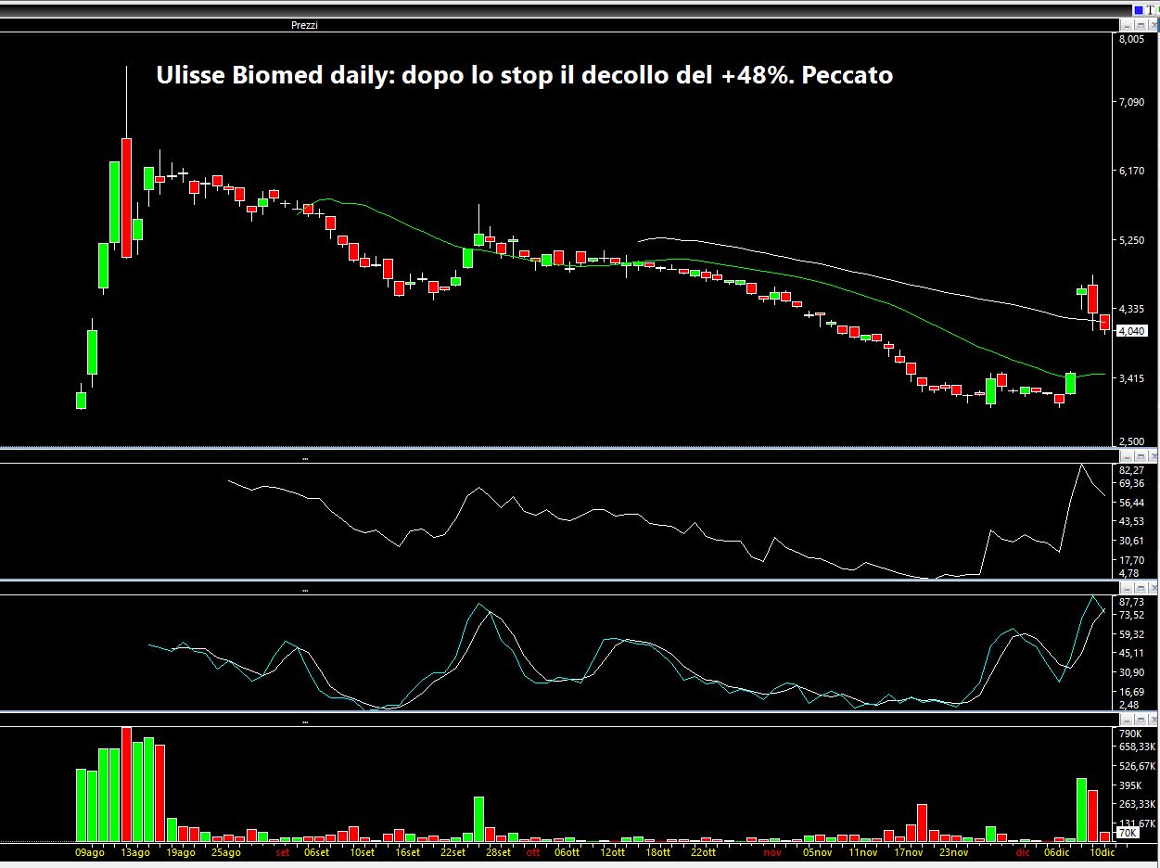Select the T text tool icon
The width and height of the screenshot is (1160, 868).
1151,9
